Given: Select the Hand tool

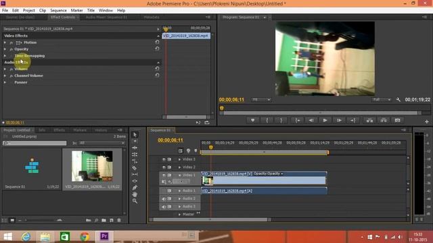Looking at the screenshot, I should (135, 194).
